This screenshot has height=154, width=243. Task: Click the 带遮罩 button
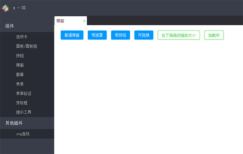pos(97,35)
